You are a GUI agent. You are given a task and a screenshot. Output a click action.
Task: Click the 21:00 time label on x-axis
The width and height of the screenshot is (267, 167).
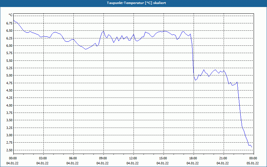coord(224,158)
